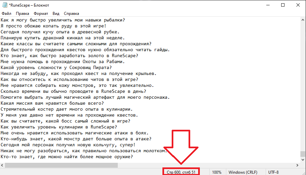This screenshot has width=306, height=175.
Task: Click line 'Как вы относитесь к использованию читов'
Action: pos(69,80)
